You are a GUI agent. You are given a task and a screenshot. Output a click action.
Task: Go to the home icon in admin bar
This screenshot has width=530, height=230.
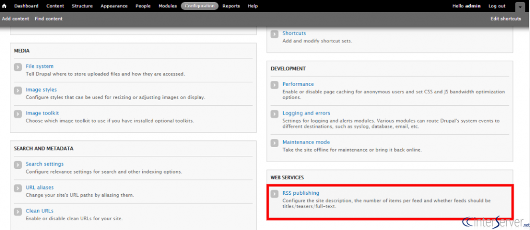pos(4,6)
